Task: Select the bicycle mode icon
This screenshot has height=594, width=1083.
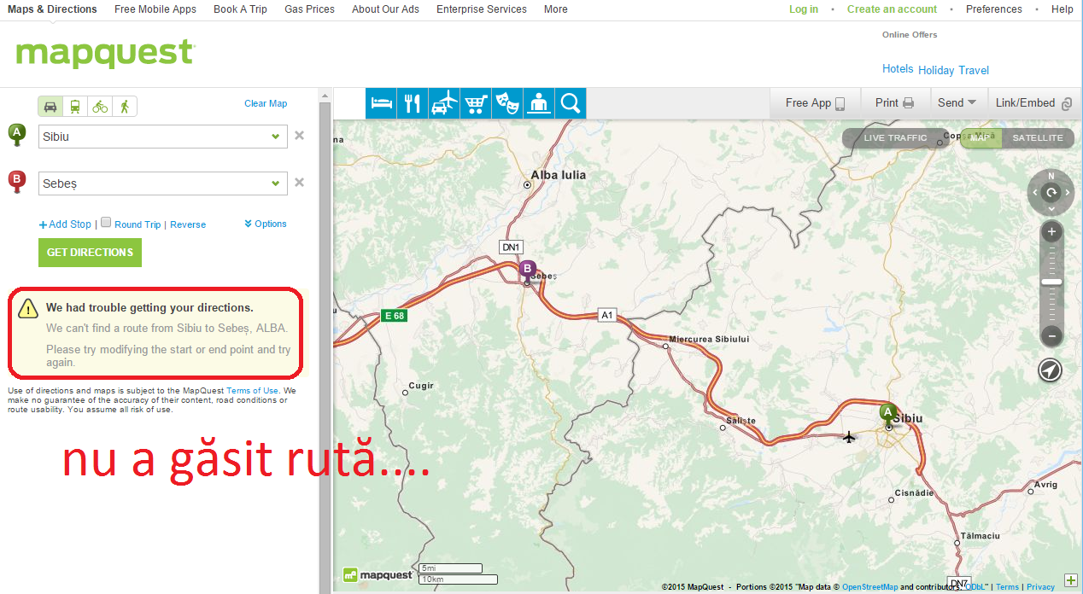Action: tap(100, 107)
